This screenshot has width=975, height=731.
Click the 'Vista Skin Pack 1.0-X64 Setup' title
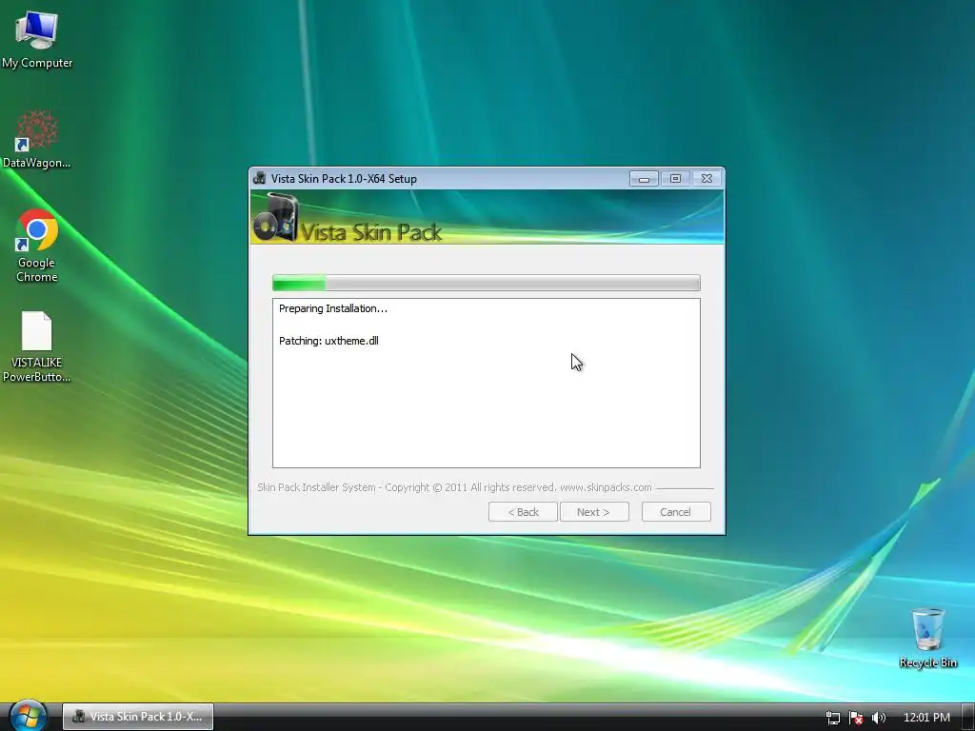(344, 178)
